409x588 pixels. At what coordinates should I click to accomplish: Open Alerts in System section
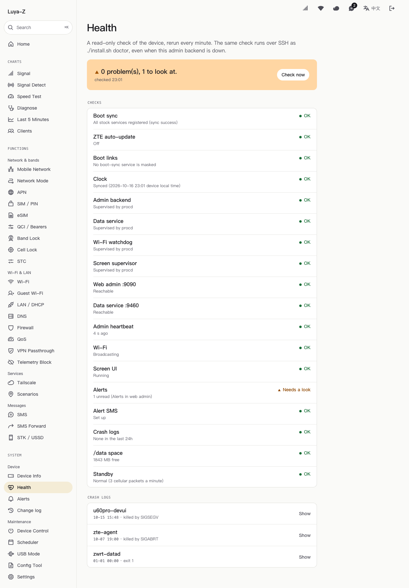point(38,499)
